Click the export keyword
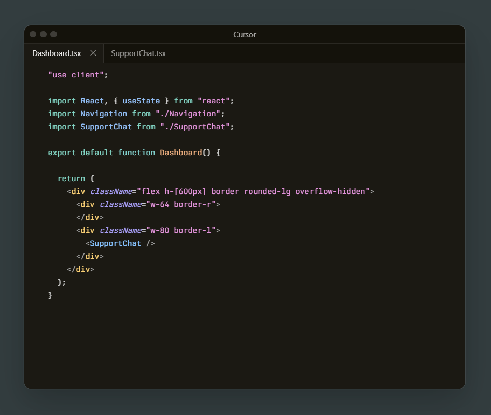Image resolution: width=491 pixels, height=415 pixels. (62, 153)
